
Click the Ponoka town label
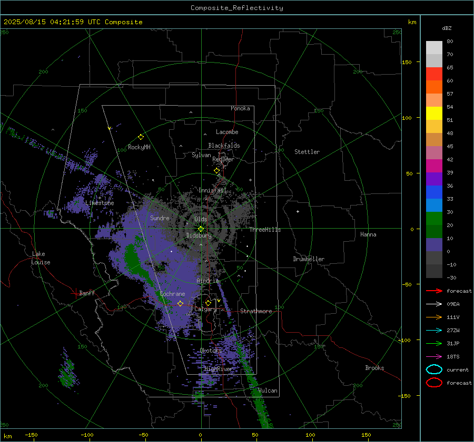pos(240,108)
